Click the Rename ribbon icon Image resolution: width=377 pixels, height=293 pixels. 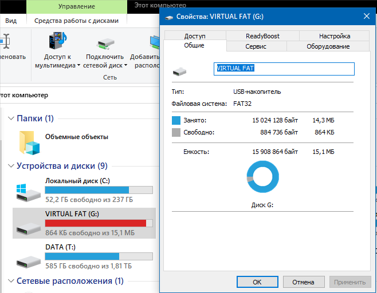[5, 41]
